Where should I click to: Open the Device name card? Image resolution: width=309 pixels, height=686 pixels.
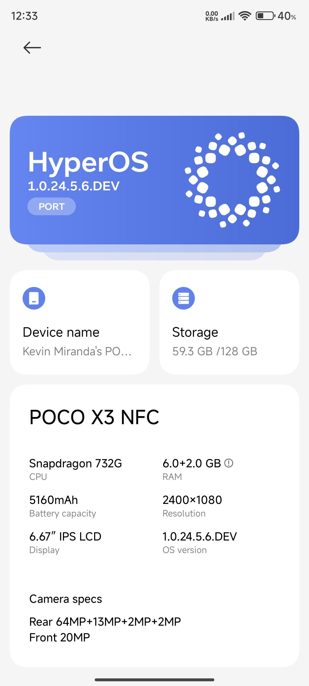coord(80,322)
